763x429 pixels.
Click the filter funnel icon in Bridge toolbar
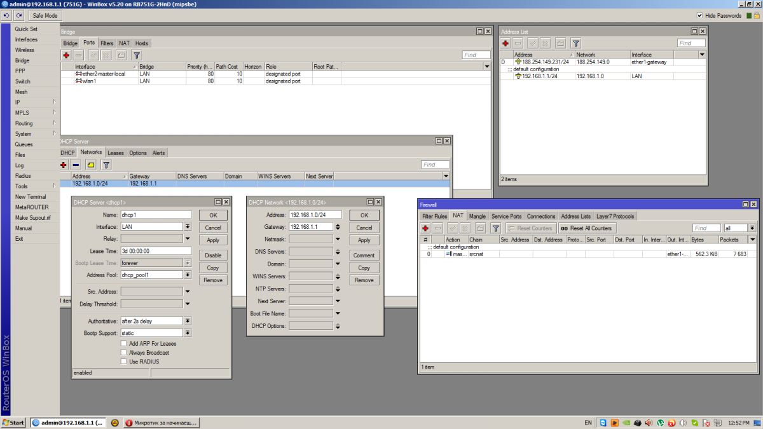coord(136,55)
